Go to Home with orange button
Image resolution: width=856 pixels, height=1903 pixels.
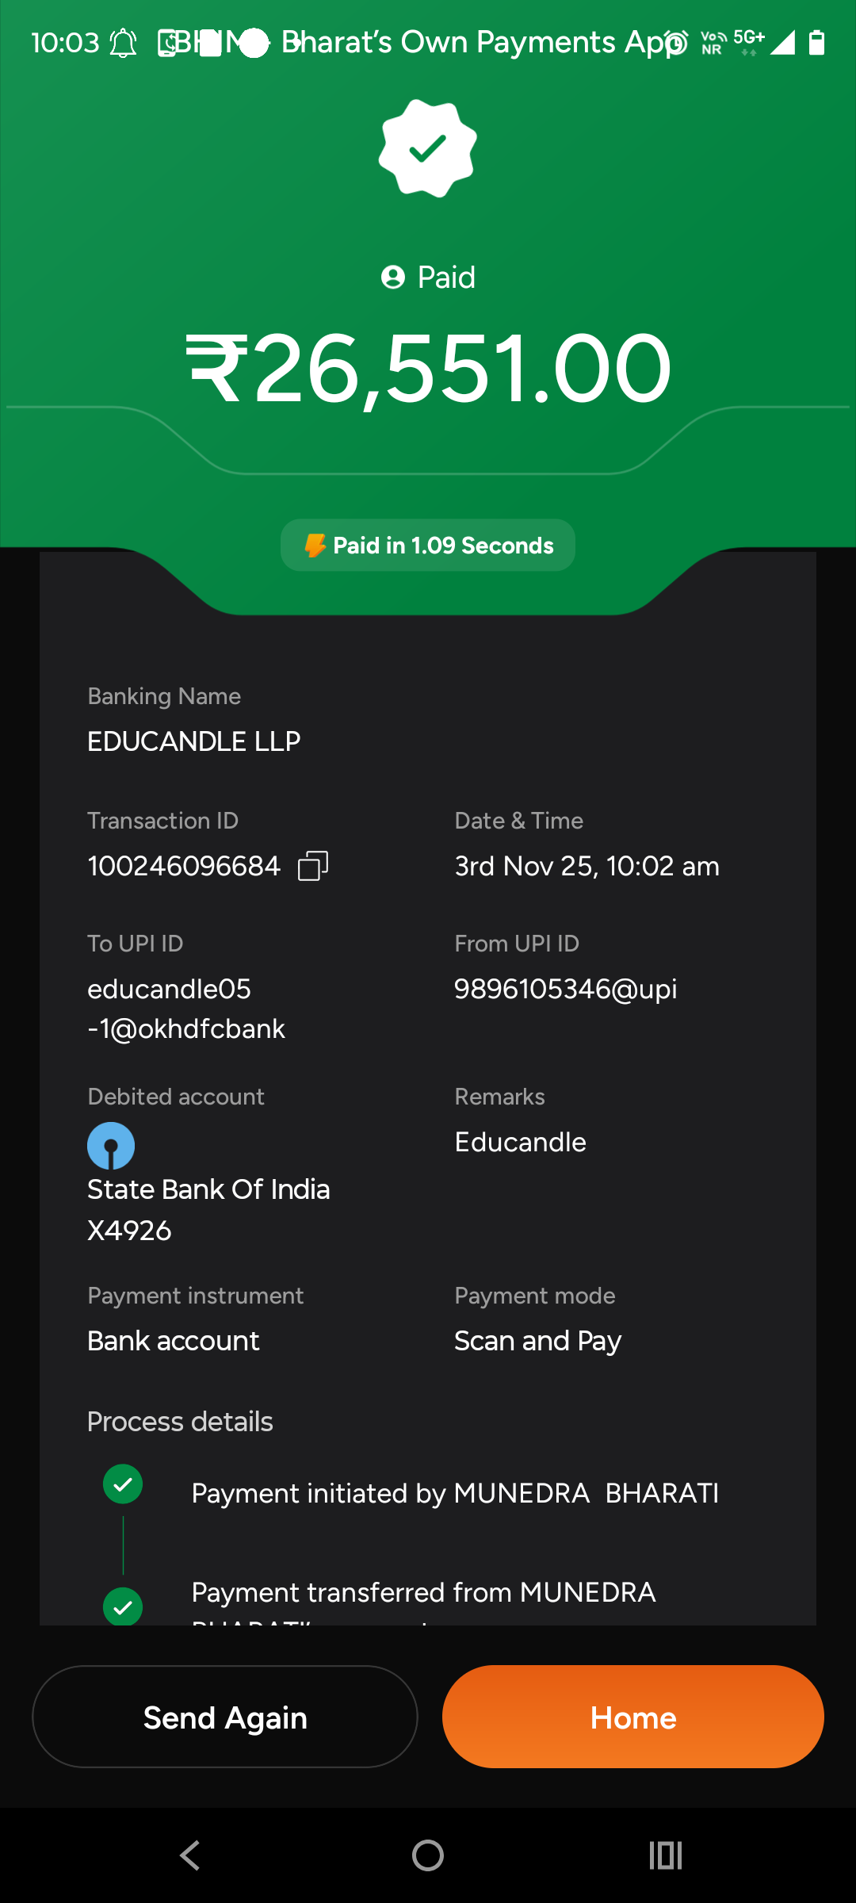632,1717
